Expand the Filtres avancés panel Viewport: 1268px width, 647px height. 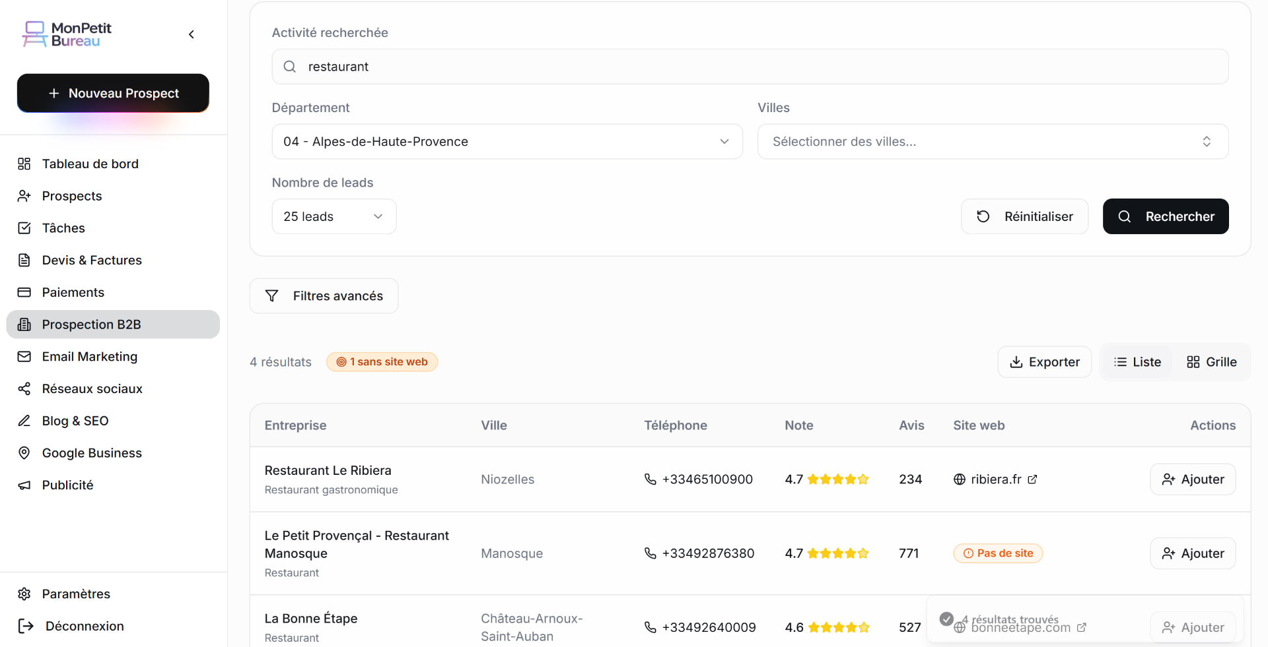pyautogui.click(x=324, y=296)
